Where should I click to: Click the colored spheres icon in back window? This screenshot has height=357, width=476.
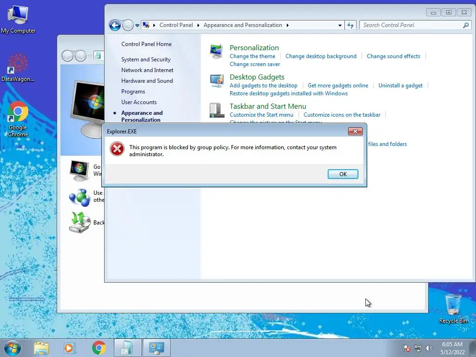click(x=79, y=197)
